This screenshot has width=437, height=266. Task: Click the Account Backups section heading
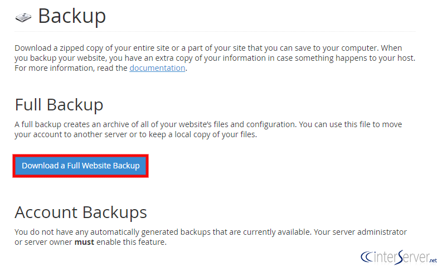tap(81, 212)
